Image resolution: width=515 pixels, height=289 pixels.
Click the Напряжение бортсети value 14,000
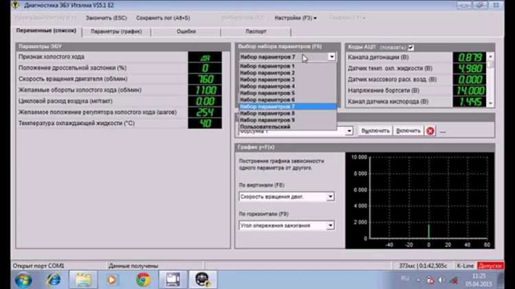(470, 91)
